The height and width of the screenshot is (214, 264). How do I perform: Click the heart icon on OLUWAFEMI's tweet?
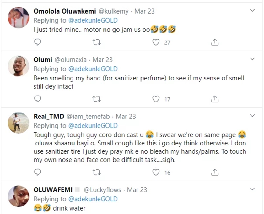pyautogui.click(x=156, y=213)
